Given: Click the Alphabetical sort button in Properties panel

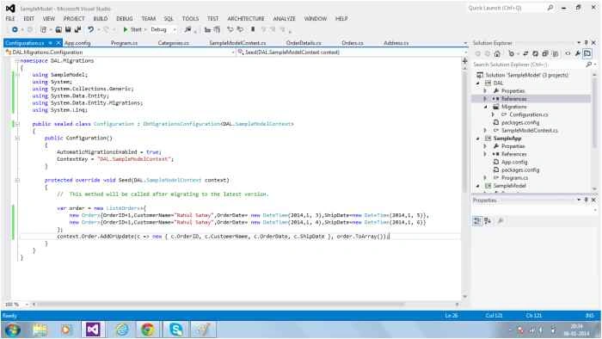Looking at the screenshot, I should point(488,221).
